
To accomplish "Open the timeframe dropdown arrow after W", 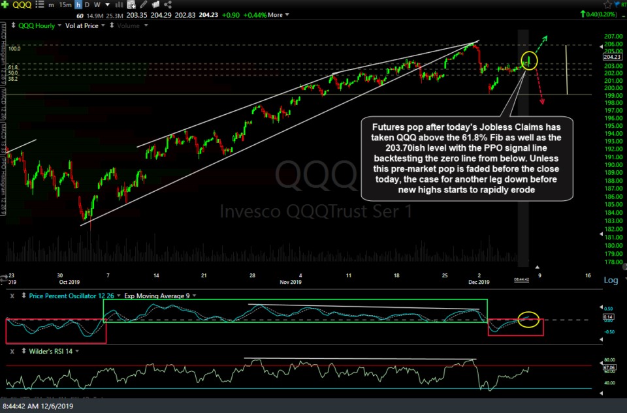I will point(108,5).
